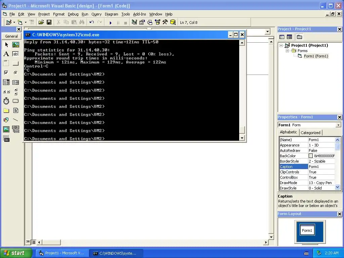The height and width of the screenshot is (258, 344).
Task: Select the BorderStyle property row
Action: click(x=307, y=161)
